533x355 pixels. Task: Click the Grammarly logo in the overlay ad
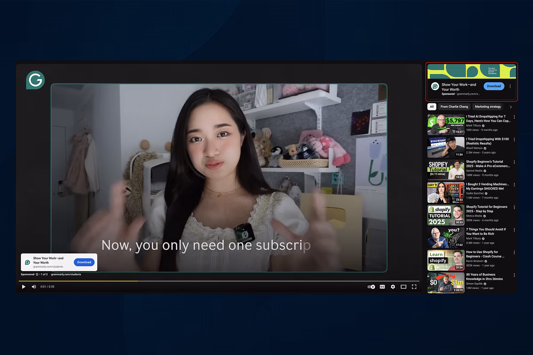point(27,262)
